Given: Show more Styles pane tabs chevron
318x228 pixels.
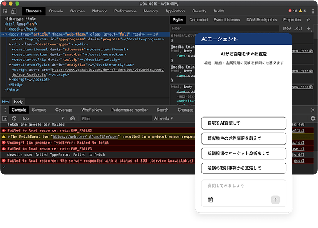Looking at the screenshot, I should click(308, 20).
